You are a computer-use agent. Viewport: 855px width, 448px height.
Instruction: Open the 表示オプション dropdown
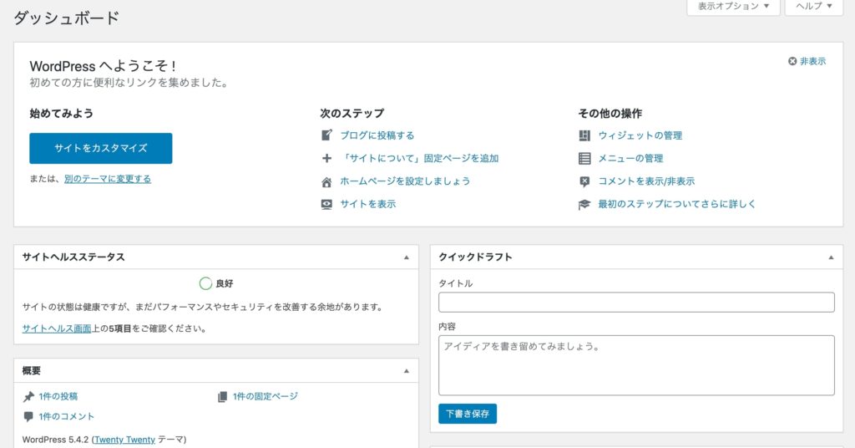[x=733, y=7]
